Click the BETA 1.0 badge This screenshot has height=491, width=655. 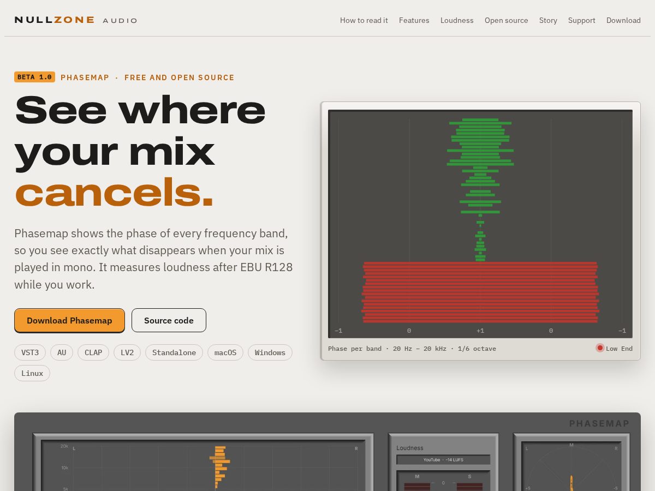coord(34,77)
